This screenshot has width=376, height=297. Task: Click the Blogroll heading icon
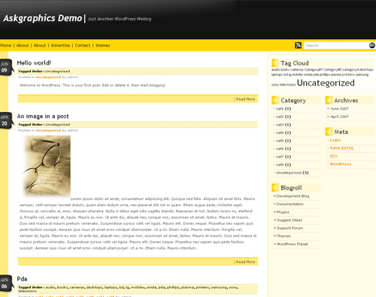[x=275, y=187]
